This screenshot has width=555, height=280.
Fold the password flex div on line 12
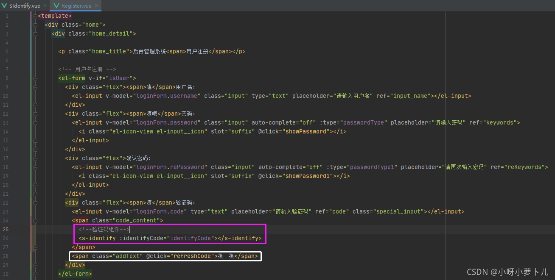(35, 114)
